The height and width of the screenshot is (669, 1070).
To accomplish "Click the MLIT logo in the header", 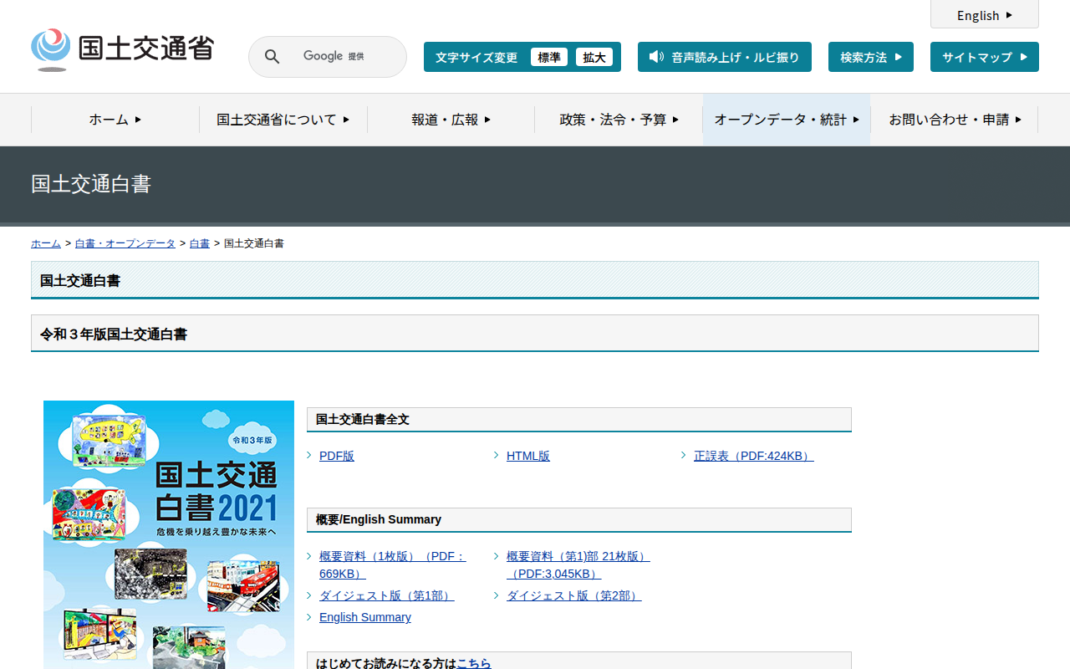I will coord(122,50).
